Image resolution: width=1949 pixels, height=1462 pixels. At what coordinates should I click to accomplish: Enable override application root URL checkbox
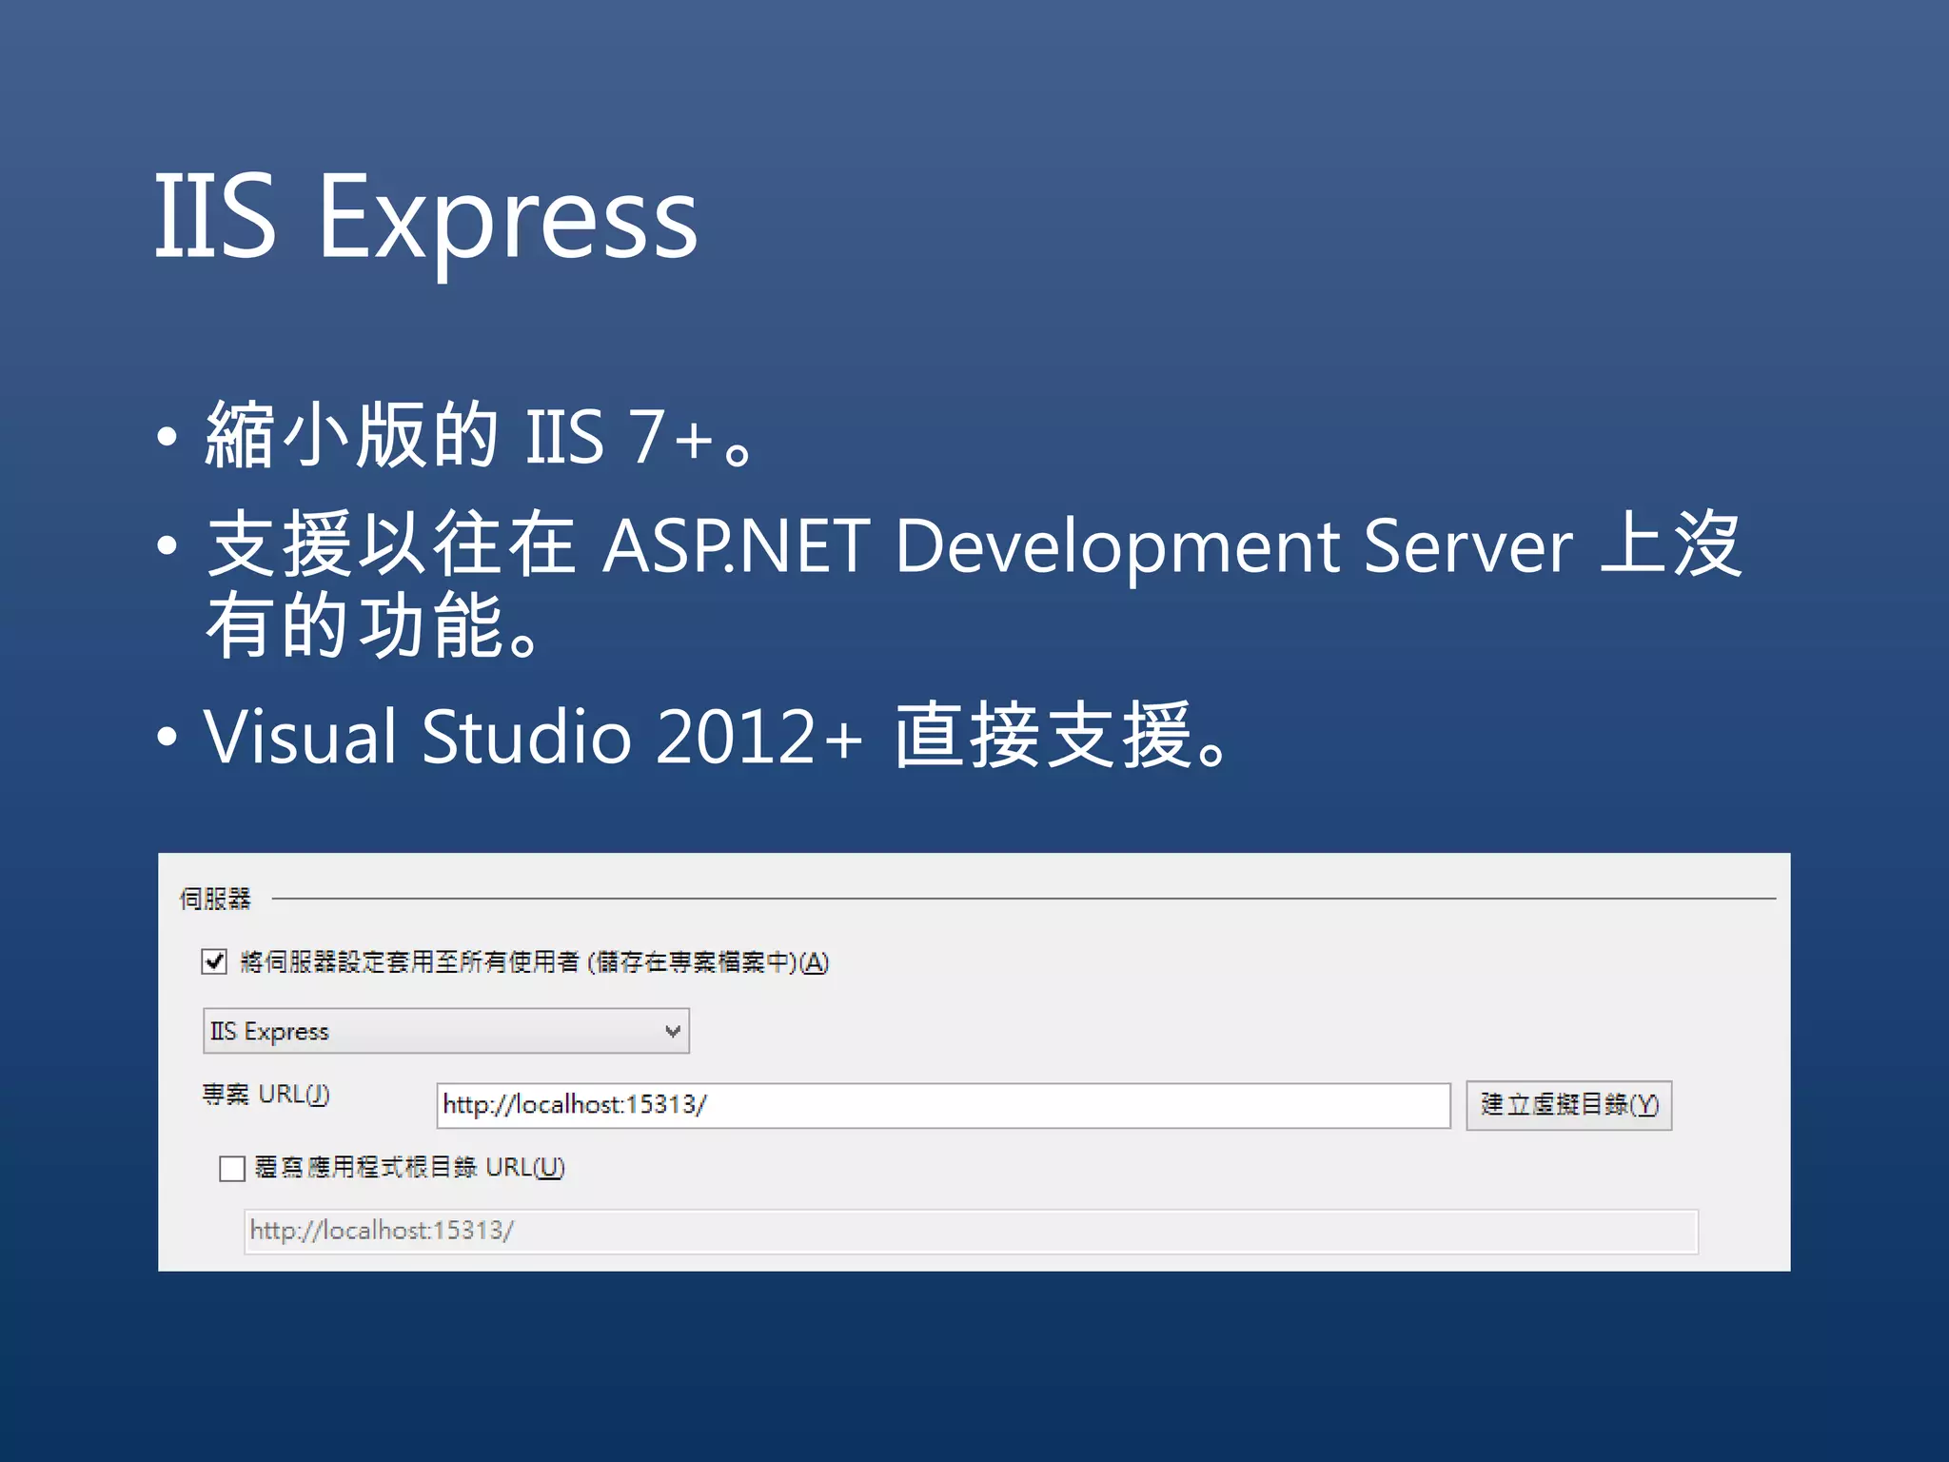pyautogui.click(x=232, y=1168)
